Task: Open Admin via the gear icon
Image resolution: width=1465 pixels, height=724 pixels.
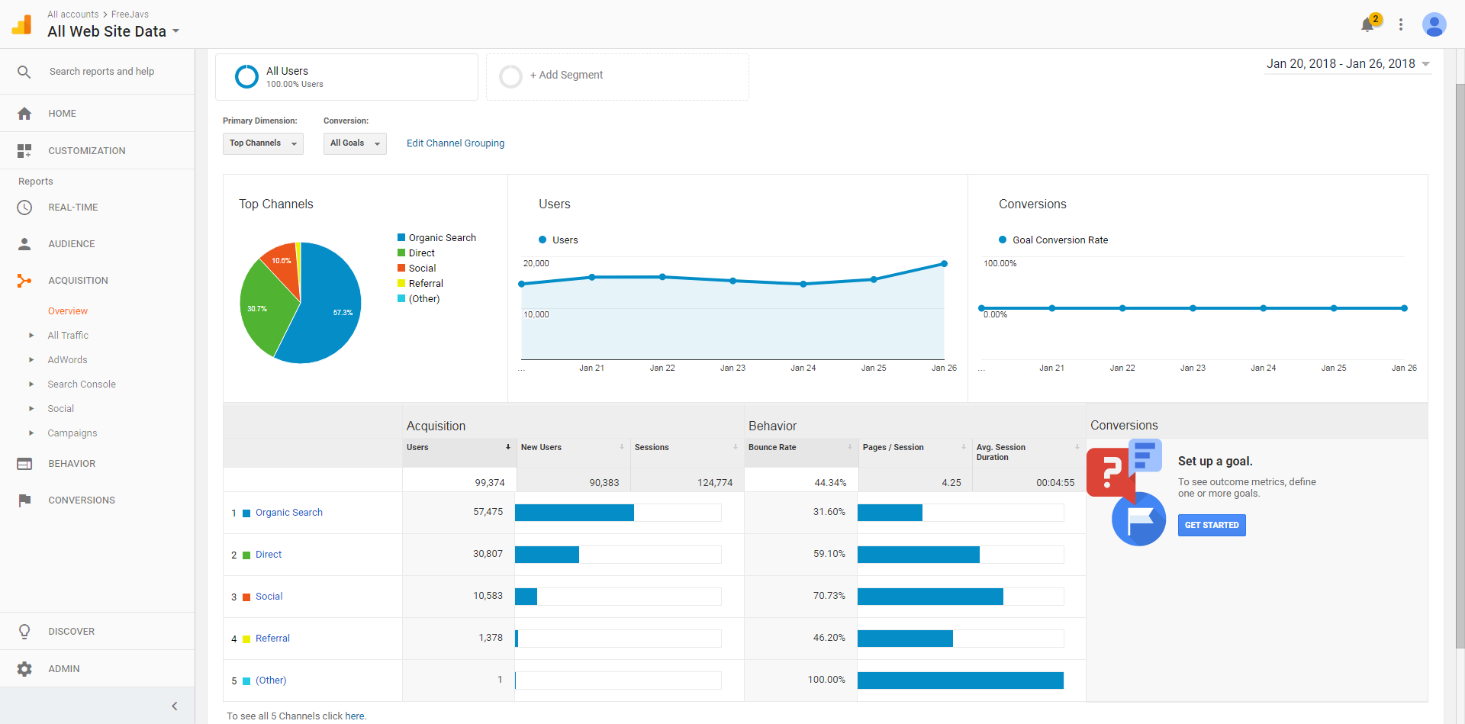Action: pyautogui.click(x=24, y=669)
